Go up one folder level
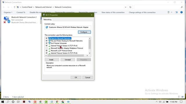 click(x=15, y=7)
